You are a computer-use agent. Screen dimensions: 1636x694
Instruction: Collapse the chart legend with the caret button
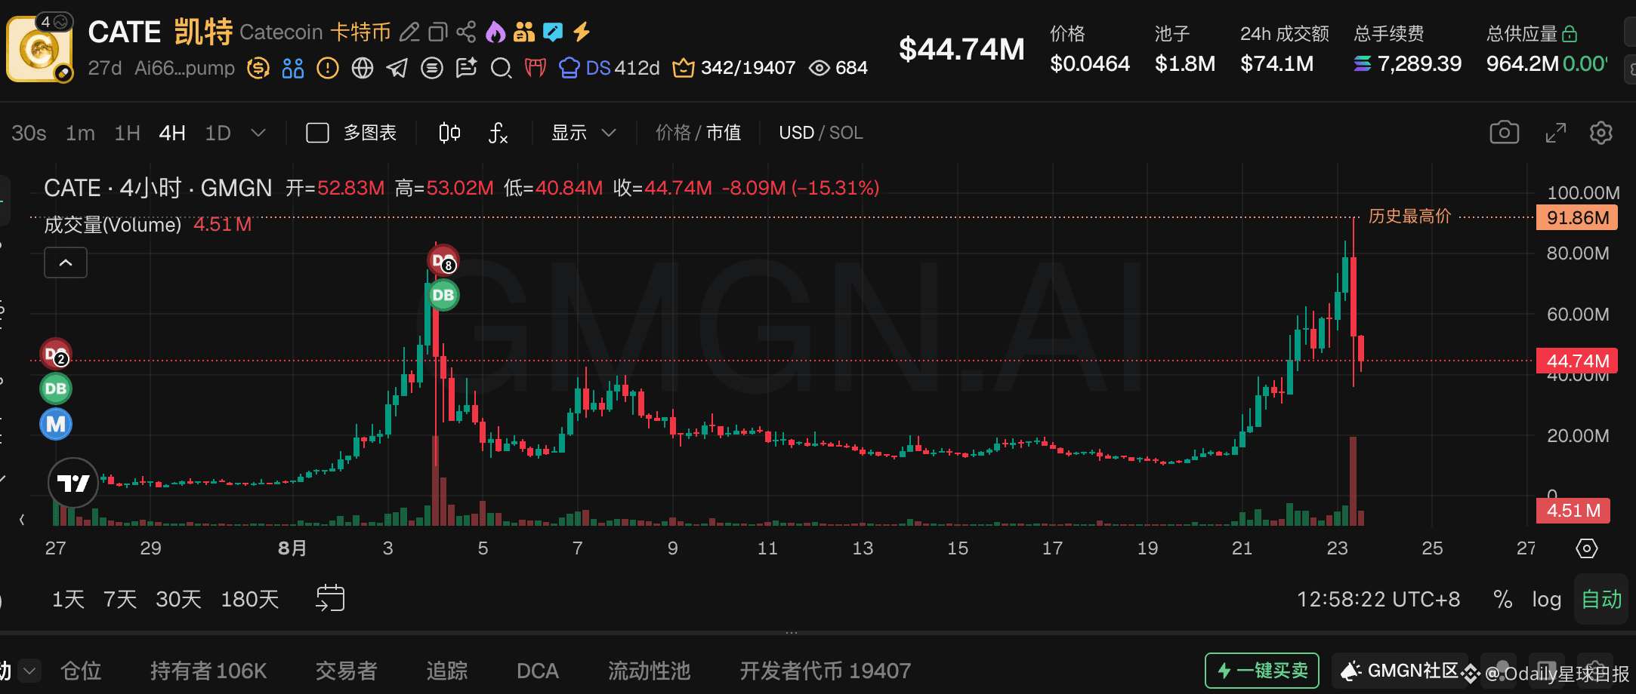coord(66,263)
